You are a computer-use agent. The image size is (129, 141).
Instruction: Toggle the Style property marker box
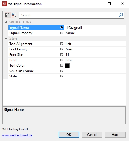[x=61, y=76]
